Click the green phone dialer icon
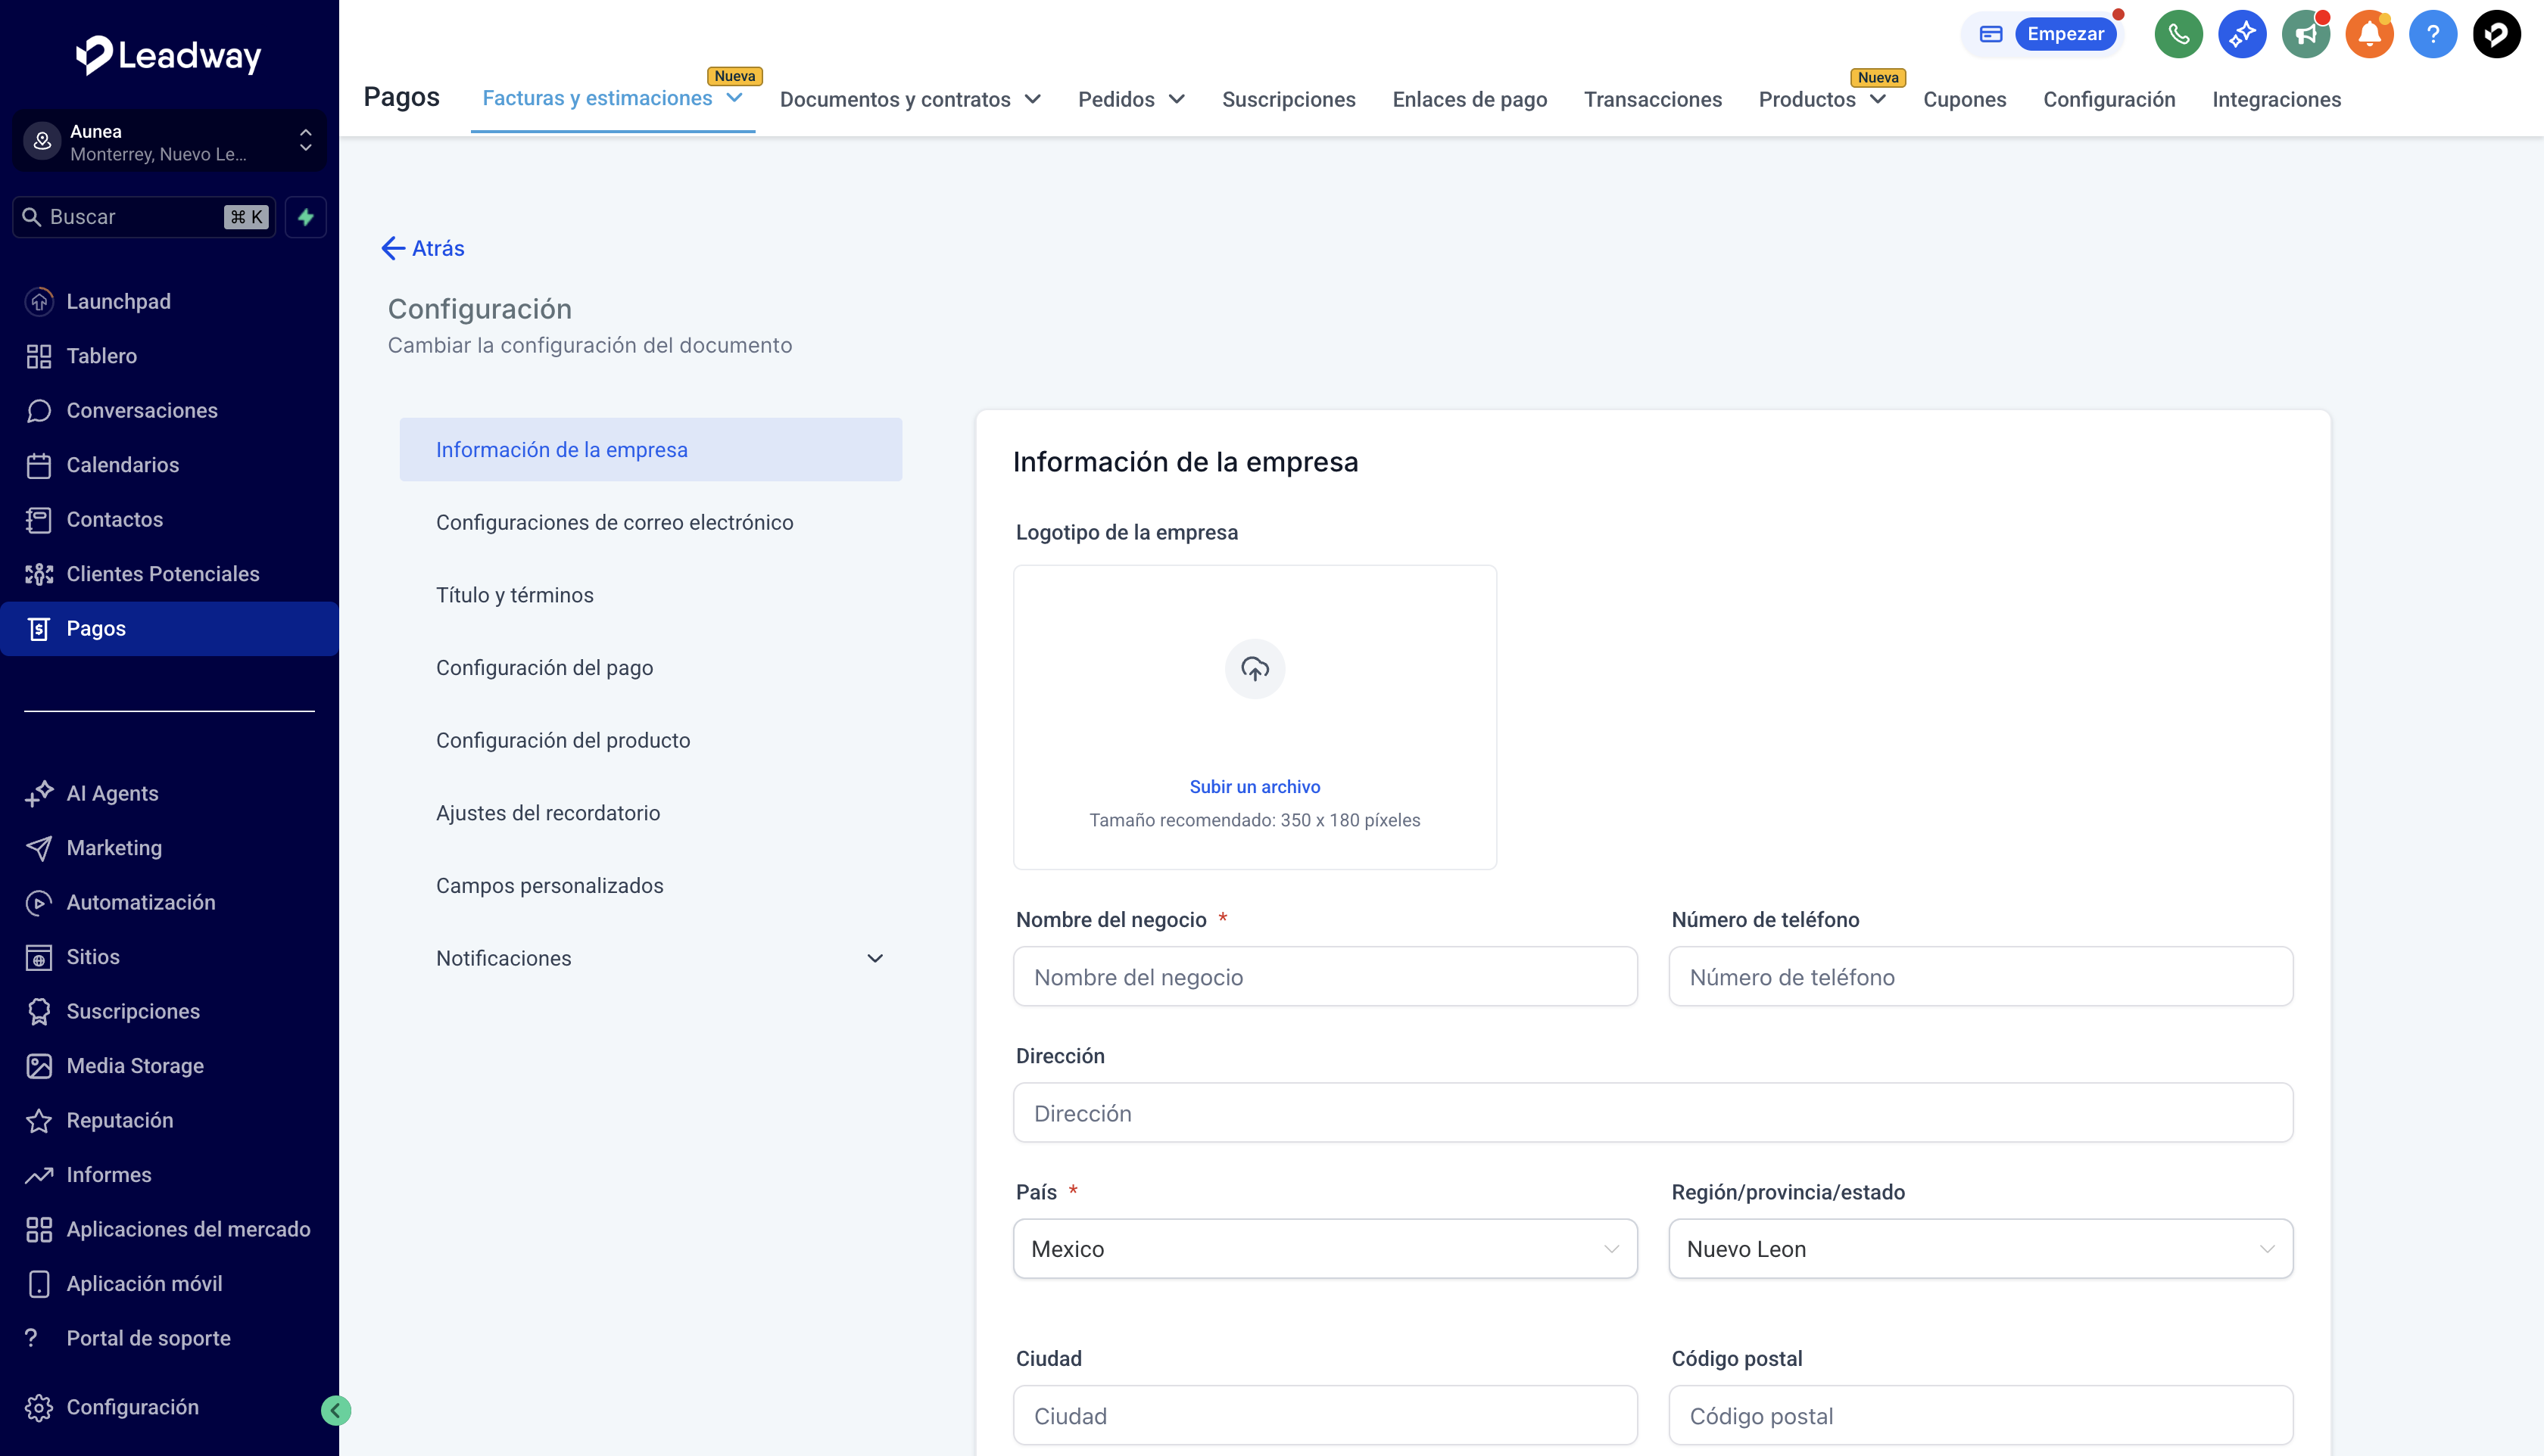The width and height of the screenshot is (2544, 1456). pos(2178,34)
